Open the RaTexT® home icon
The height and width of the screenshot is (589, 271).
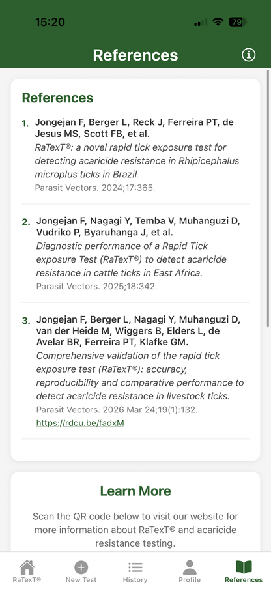pyautogui.click(x=27, y=567)
